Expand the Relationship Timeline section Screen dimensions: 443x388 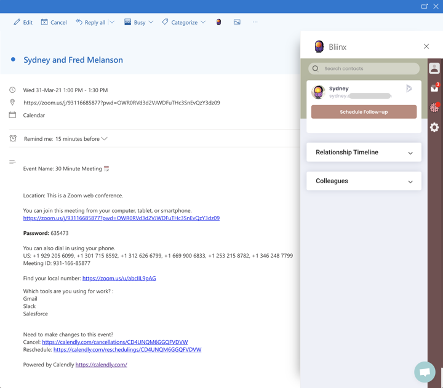(364, 152)
